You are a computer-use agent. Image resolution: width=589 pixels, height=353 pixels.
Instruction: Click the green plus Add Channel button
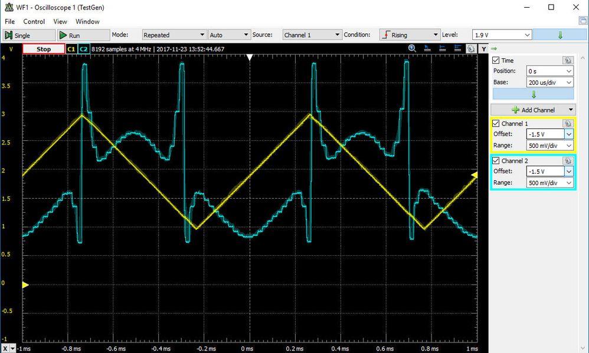[x=533, y=110]
